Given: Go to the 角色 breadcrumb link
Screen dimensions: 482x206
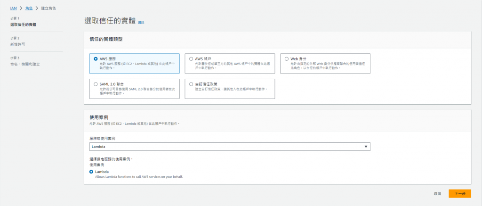Looking at the screenshot, I should click(29, 8).
